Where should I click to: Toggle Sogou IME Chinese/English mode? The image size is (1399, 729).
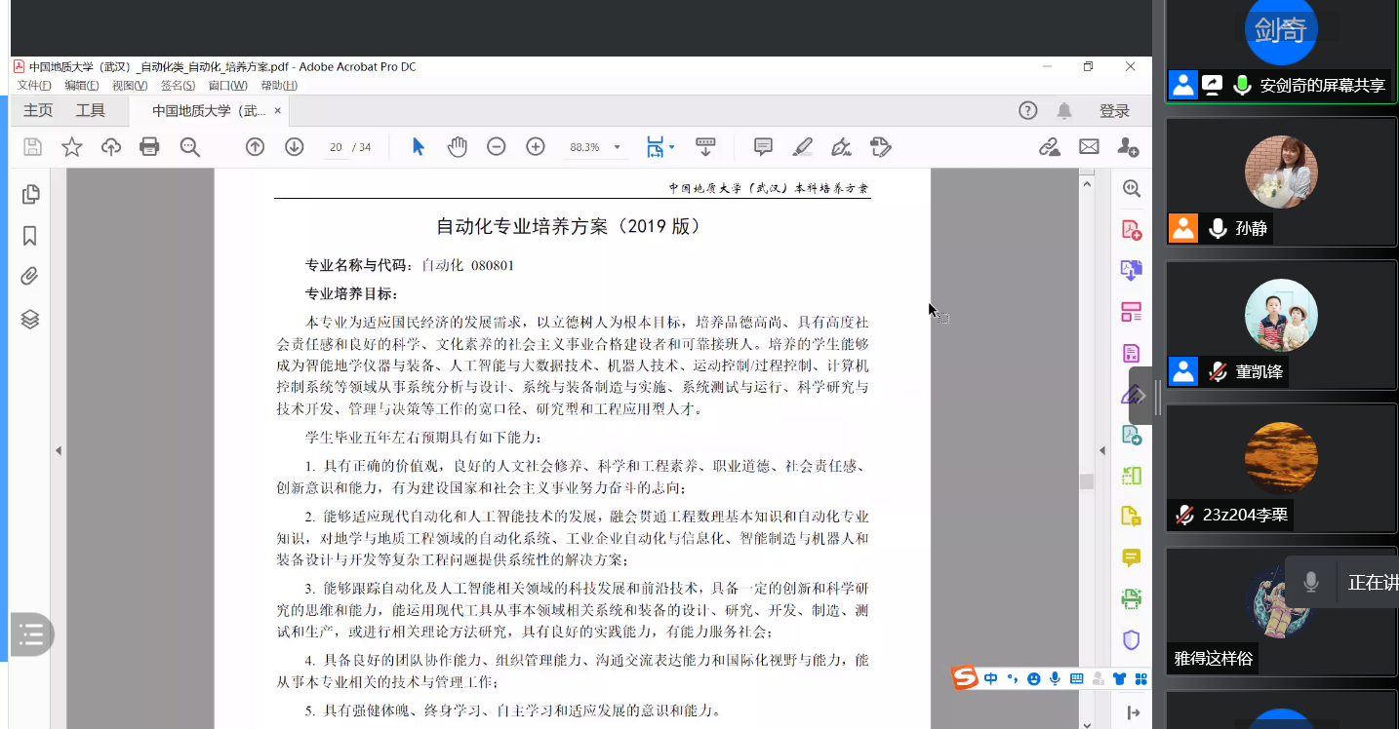(x=991, y=678)
